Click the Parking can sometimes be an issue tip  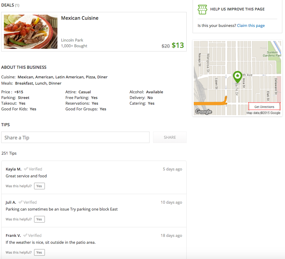[62, 209]
